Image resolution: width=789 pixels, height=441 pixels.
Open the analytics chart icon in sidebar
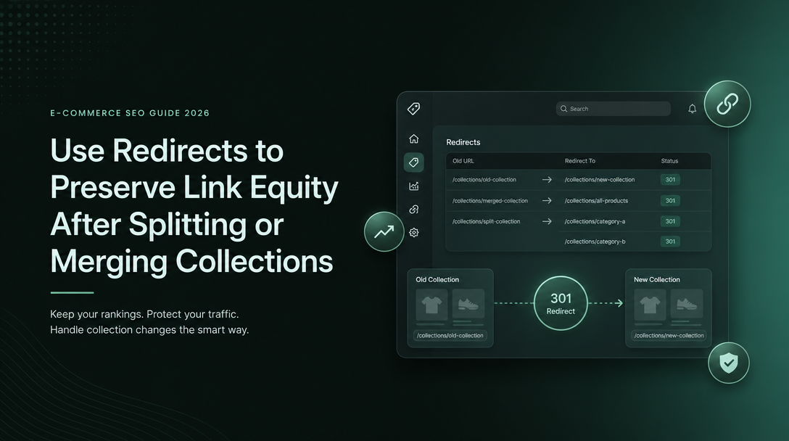413,186
